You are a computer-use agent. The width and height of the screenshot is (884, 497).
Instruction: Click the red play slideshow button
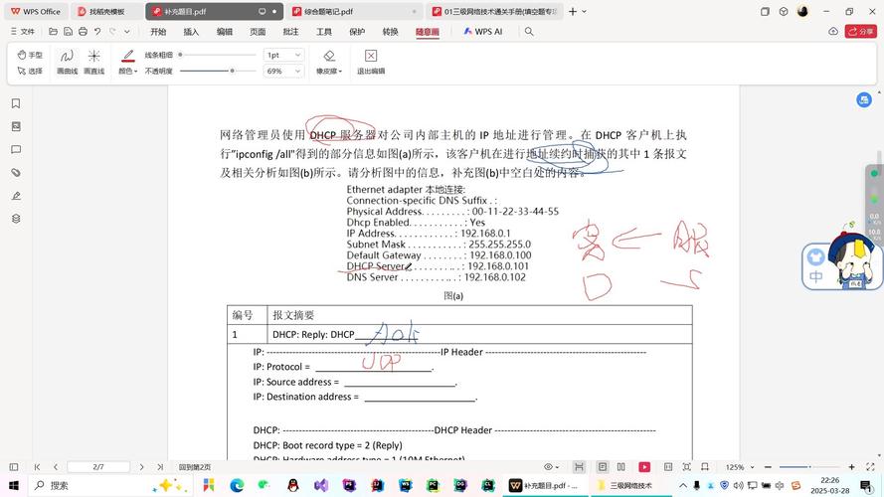coord(644,467)
